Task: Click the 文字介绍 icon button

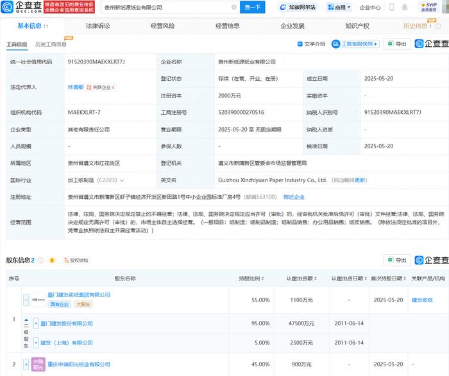Action: coord(311,44)
